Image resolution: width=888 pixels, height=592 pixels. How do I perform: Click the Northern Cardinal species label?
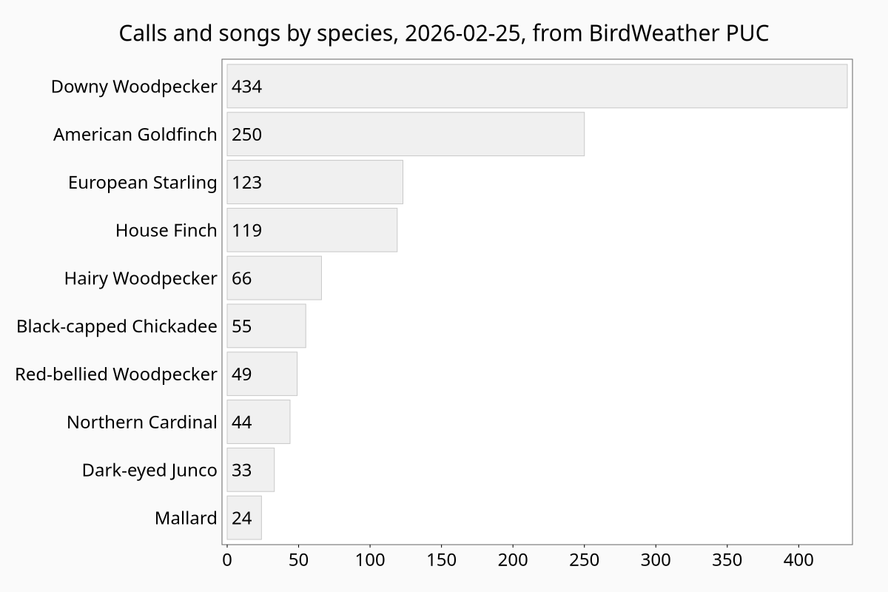pyautogui.click(x=142, y=422)
